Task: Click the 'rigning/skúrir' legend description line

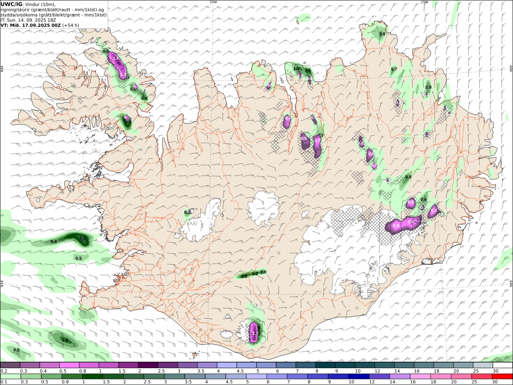Action: click(x=53, y=9)
